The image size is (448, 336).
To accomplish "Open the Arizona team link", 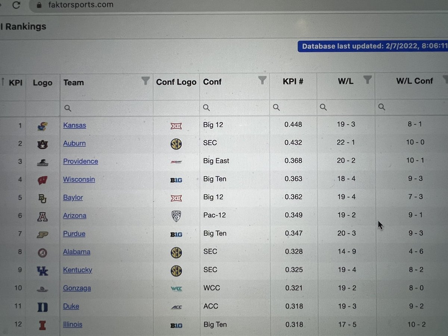I will pyautogui.click(x=75, y=215).
